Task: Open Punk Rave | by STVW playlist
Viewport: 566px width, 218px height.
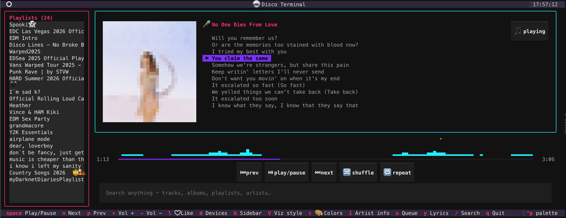Action: (47, 72)
